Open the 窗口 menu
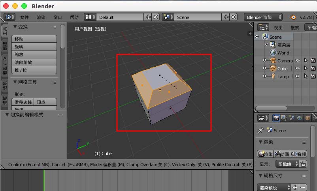The height and width of the screenshot is (191, 317). [58, 17]
